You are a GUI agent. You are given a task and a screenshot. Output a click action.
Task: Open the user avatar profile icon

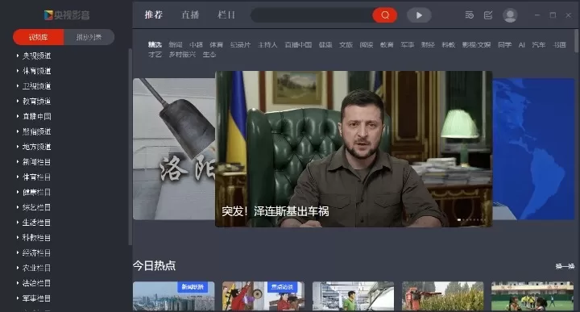click(x=510, y=15)
